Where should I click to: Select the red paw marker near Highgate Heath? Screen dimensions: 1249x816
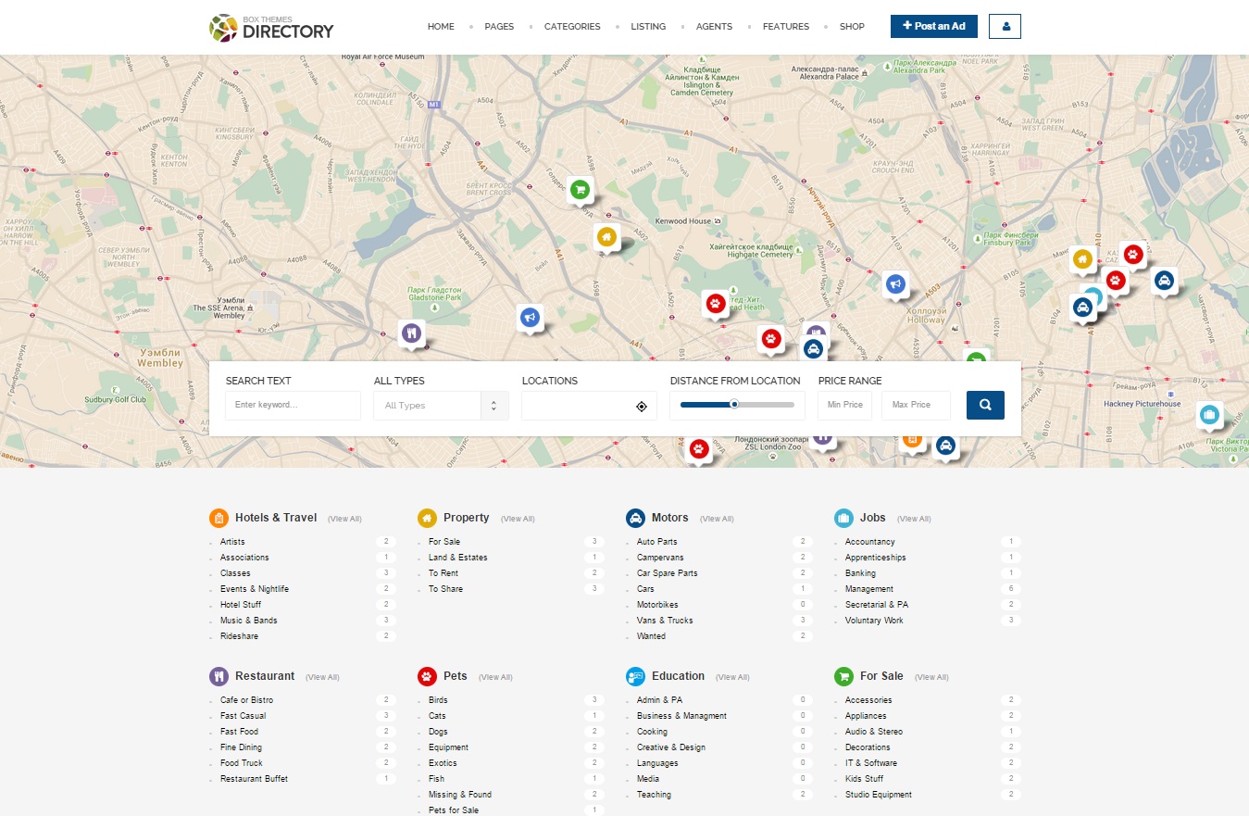click(716, 303)
